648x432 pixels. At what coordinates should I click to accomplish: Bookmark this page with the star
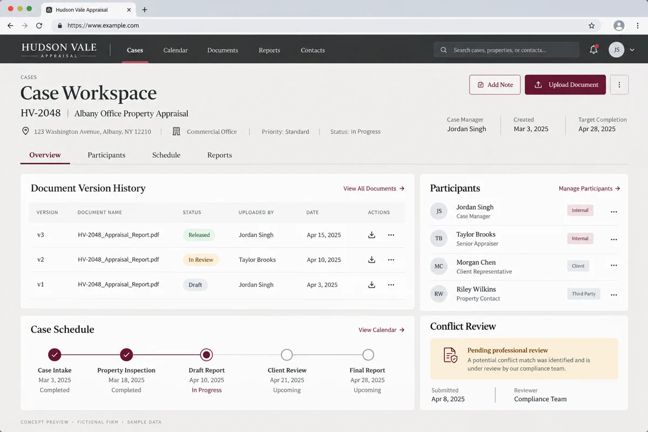click(x=591, y=25)
